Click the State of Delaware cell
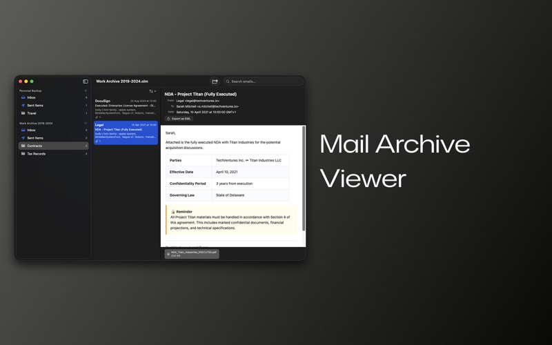This screenshot has width=552, height=345. pos(250,195)
